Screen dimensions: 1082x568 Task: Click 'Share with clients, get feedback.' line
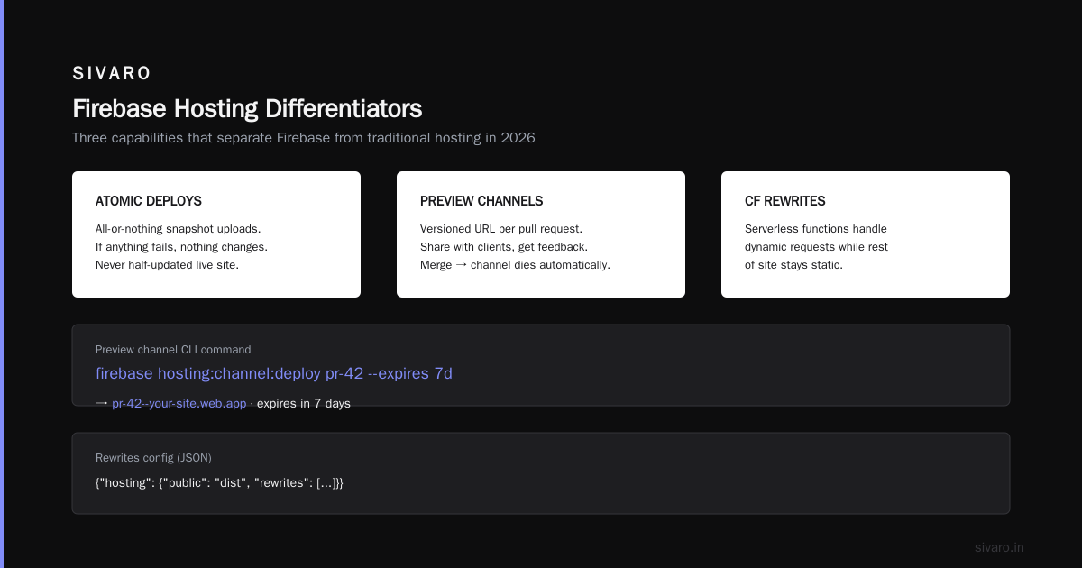click(x=504, y=247)
